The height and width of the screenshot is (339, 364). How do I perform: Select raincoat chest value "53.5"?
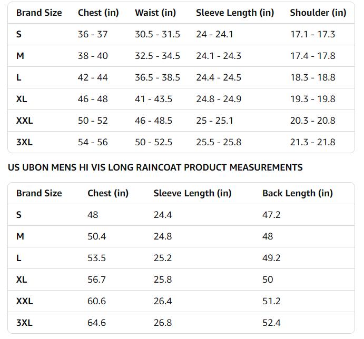point(96,258)
